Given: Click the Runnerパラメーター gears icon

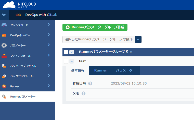Looking at the screenshot, I should tap(4, 97).
